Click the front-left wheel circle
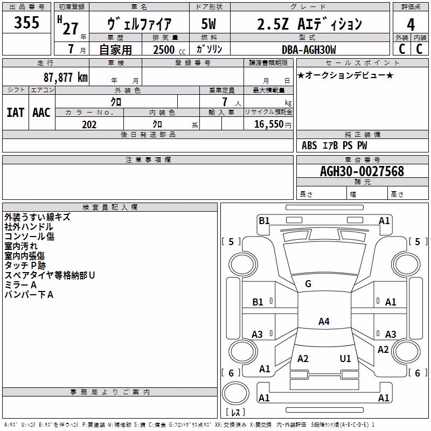The height and width of the screenshot is (431, 431). pos(243,265)
